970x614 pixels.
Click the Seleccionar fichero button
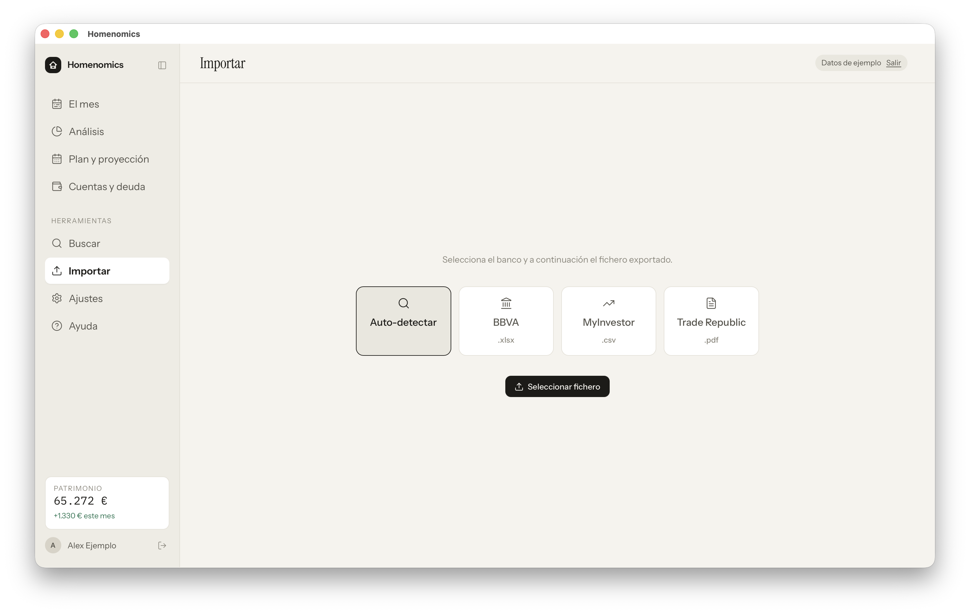tap(557, 386)
